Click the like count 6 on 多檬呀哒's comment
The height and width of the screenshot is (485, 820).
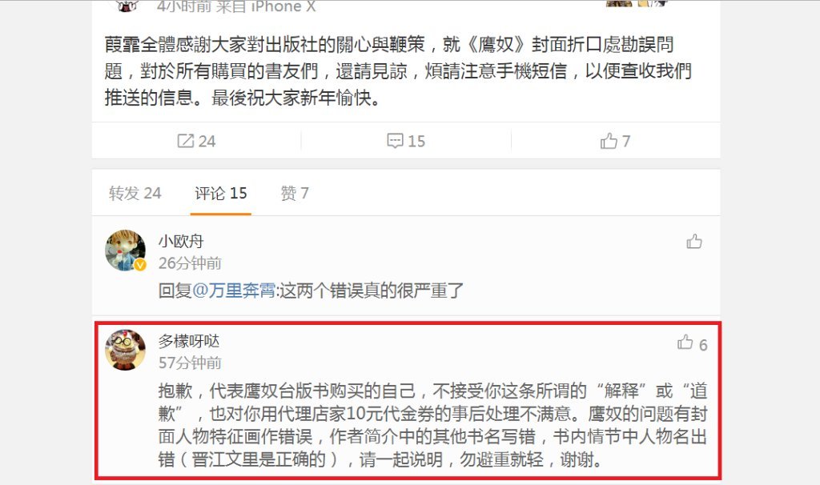(x=703, y=345)
